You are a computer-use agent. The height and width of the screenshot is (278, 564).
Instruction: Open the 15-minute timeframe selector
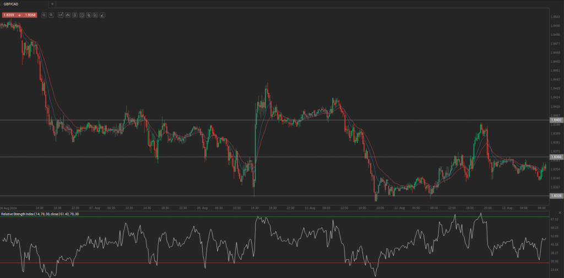(x=61, y=15)
